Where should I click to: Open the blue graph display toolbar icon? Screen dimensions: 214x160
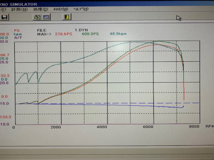46,17
